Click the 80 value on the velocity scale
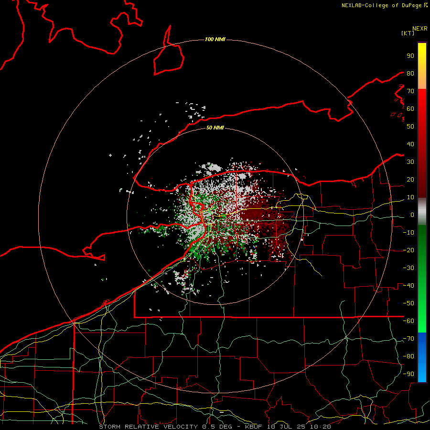Viewport: 430px width, 430px height. coord(410,74)
